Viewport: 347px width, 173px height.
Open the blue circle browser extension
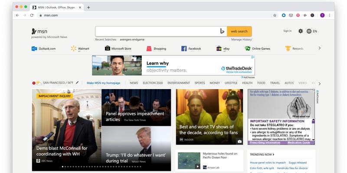pyautogui.click(x=284, y=15)
